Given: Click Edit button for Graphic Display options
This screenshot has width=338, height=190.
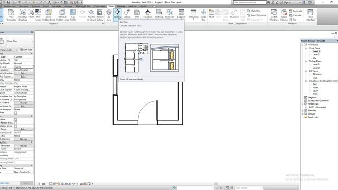Looking at the screenshot, I should pyautogui.click(x=23, y=77).
